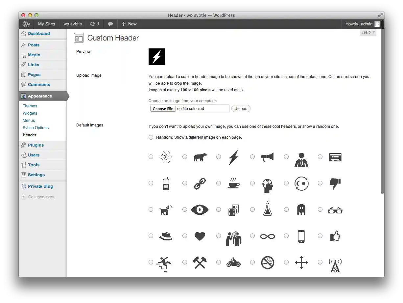Pick the 3D glasses header image
This screenshot has width=403, height=303.
335,210
